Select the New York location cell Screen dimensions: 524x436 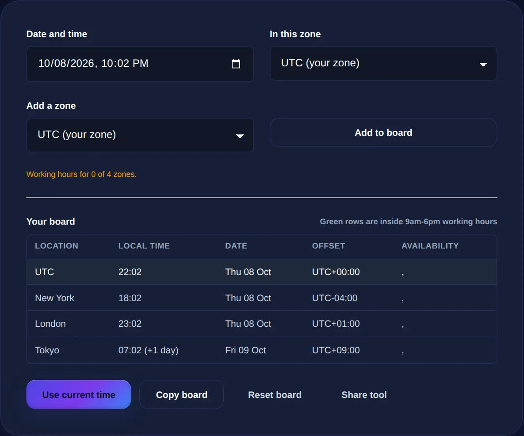pos(54,298)
